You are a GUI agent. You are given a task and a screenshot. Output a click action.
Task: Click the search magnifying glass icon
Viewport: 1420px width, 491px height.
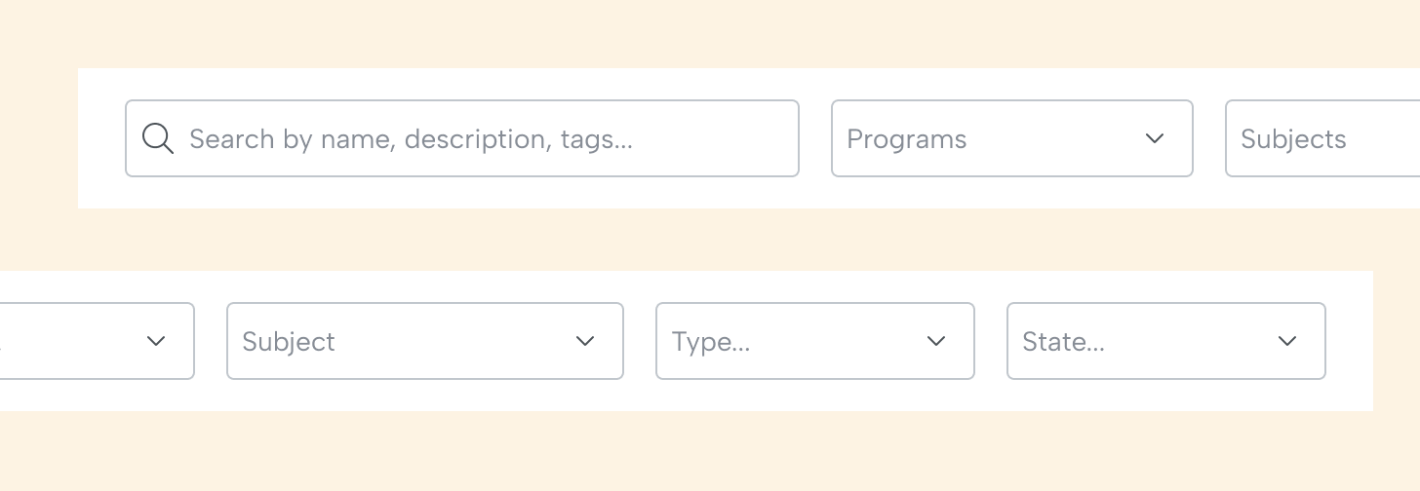click(158, 139)
